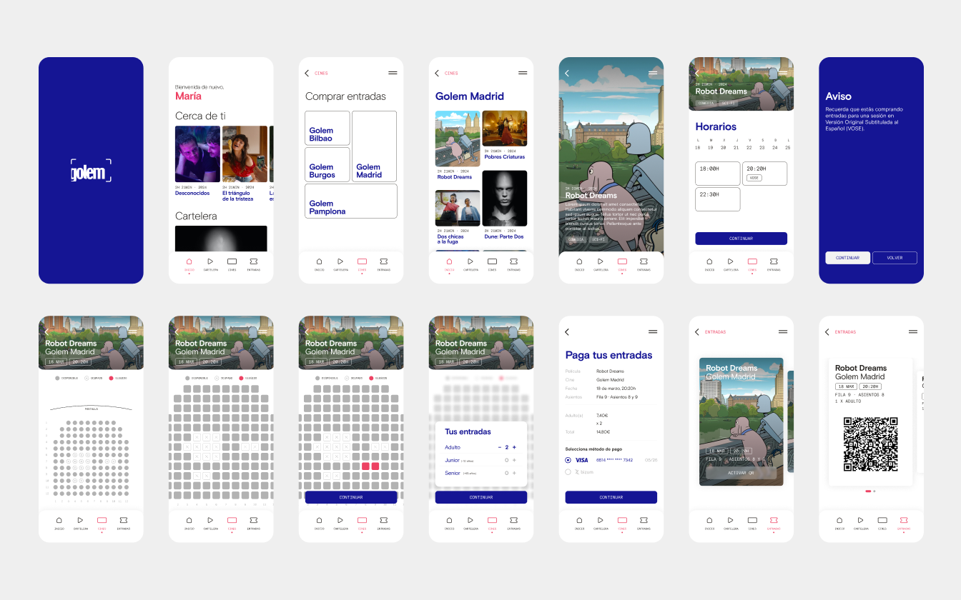Open Golem Pamplona cinema card

[350, 201]
